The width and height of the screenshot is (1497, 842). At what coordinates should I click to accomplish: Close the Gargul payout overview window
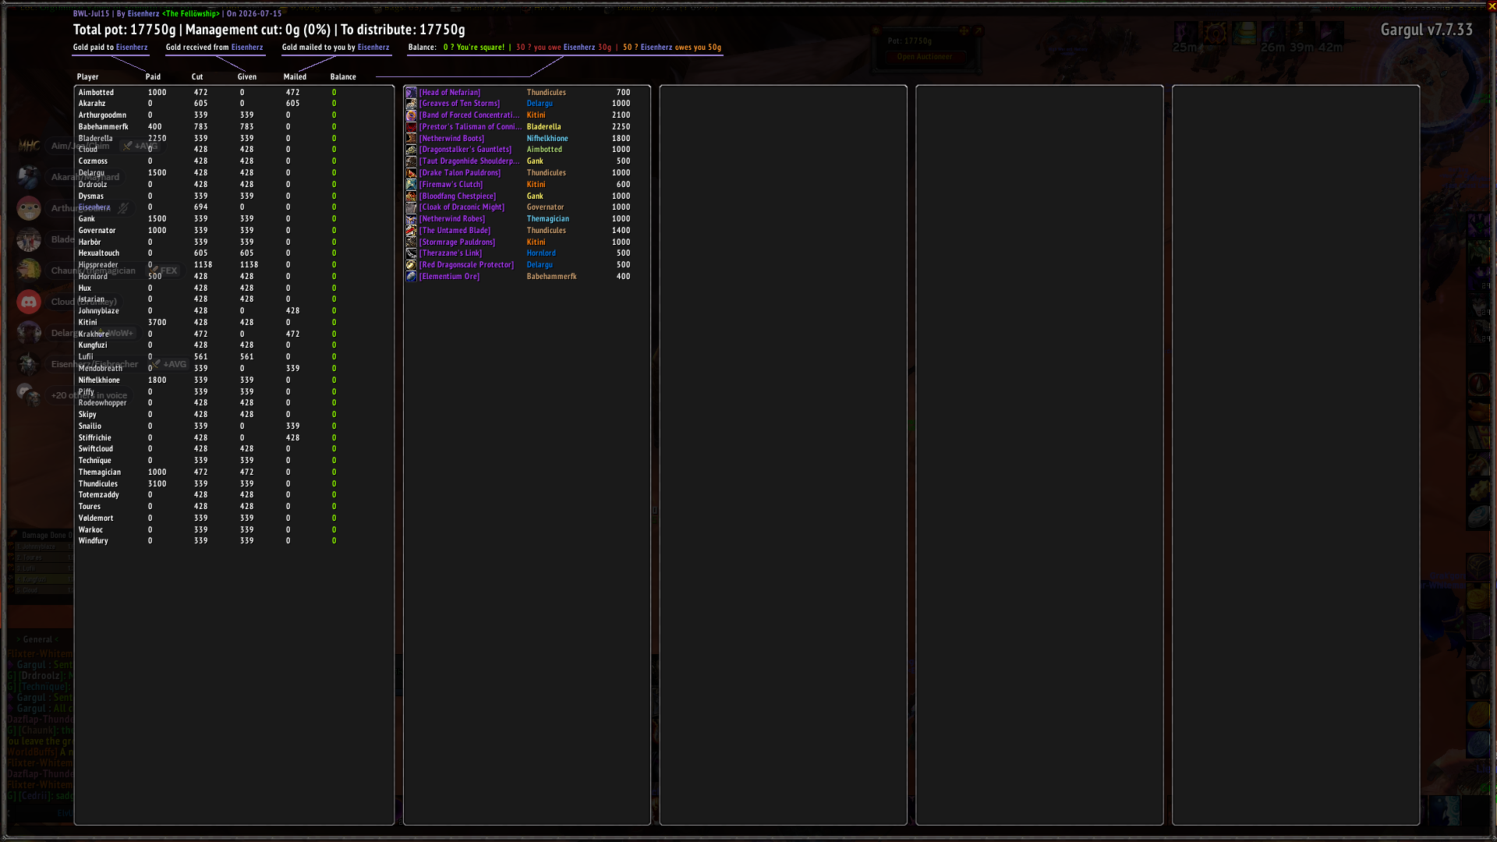click(1492, 6)
